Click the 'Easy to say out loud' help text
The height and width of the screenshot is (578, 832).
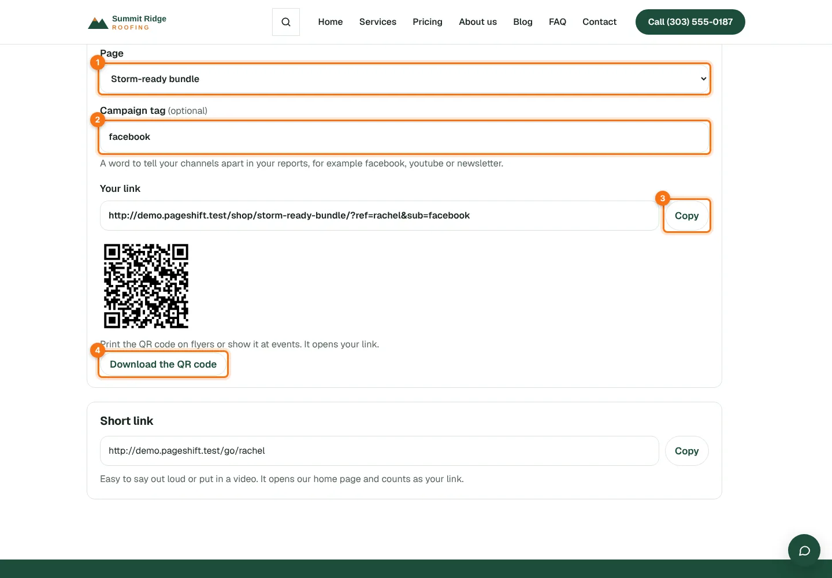tap(282, 479)
